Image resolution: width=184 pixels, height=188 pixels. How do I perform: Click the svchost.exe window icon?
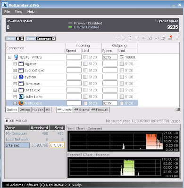(21, 70)
